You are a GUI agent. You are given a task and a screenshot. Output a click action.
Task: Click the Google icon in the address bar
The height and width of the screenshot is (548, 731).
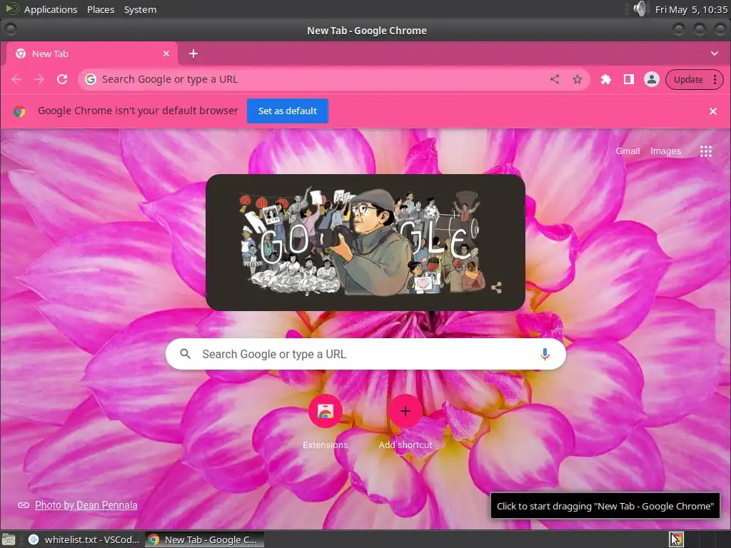91,79
